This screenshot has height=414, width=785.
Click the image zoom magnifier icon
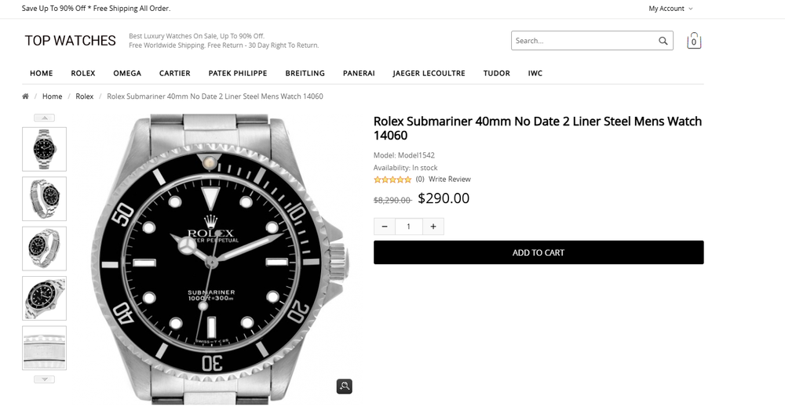click(x=345, y=386)
